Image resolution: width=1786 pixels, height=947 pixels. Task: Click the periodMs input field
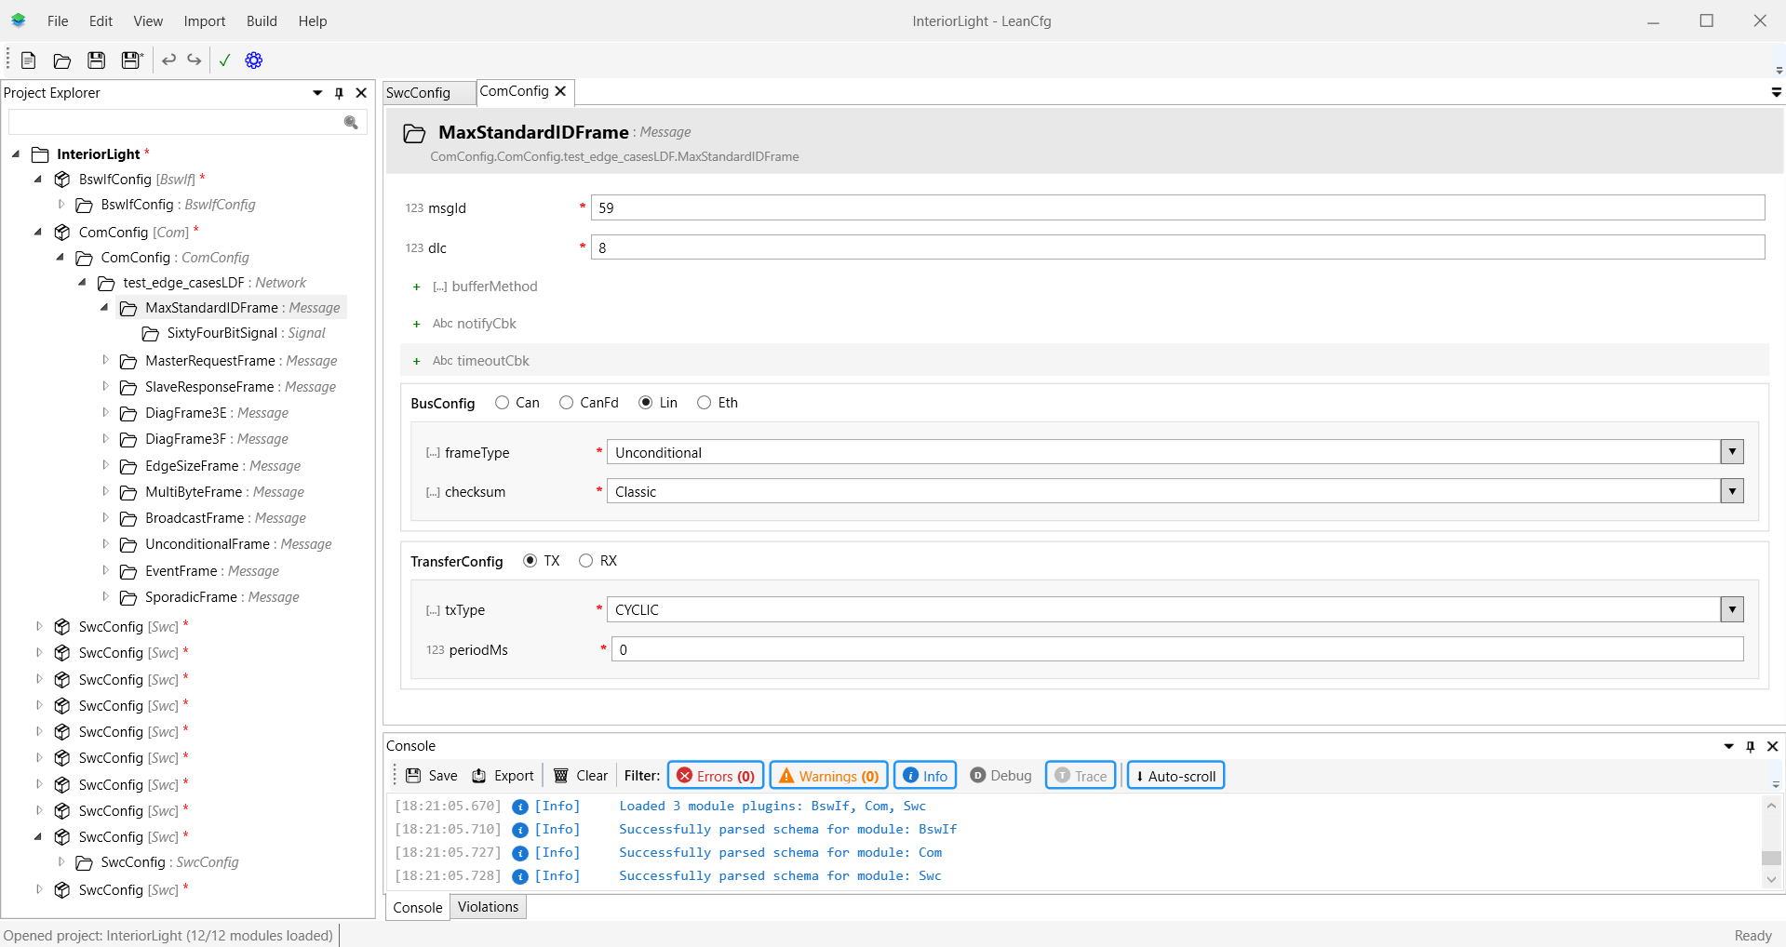[1176, 650]
